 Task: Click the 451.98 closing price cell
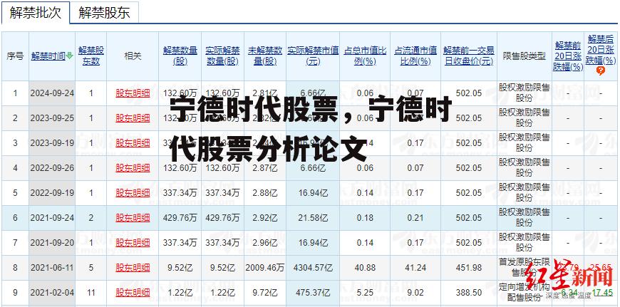click(x=468, y=268)
